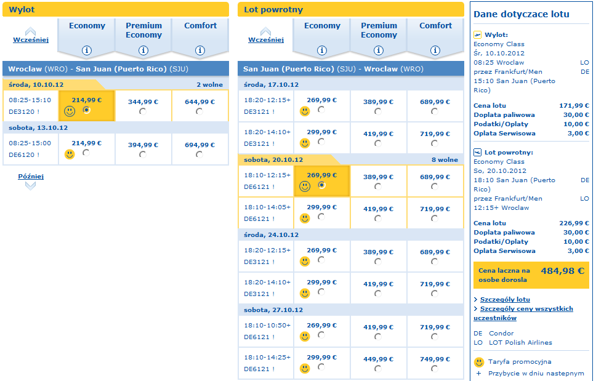This screenshot has width=596, height=381.
Task: Click flight number DE3120 on outbound 10.10.12
Action: [x=22, y=112]
